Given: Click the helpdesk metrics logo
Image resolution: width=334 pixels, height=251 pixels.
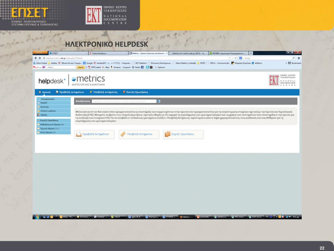Looking at the screenshot, I should [x=72, y=80].
